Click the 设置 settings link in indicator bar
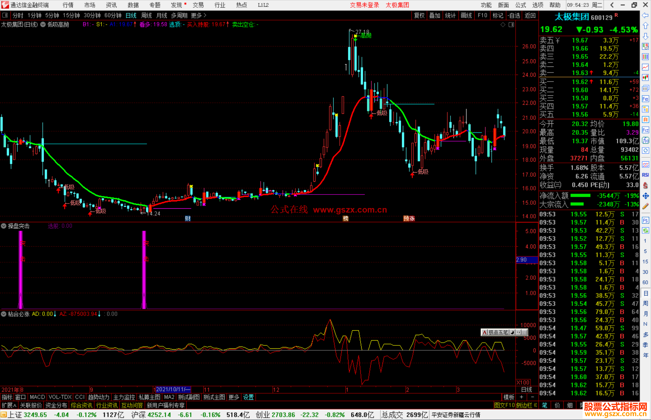This screenshot has height=420, width=651. 248,397
